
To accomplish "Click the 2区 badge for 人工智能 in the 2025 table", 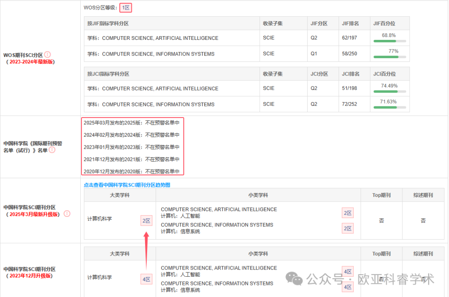I will pyautogui.click(x=348, y=213).
